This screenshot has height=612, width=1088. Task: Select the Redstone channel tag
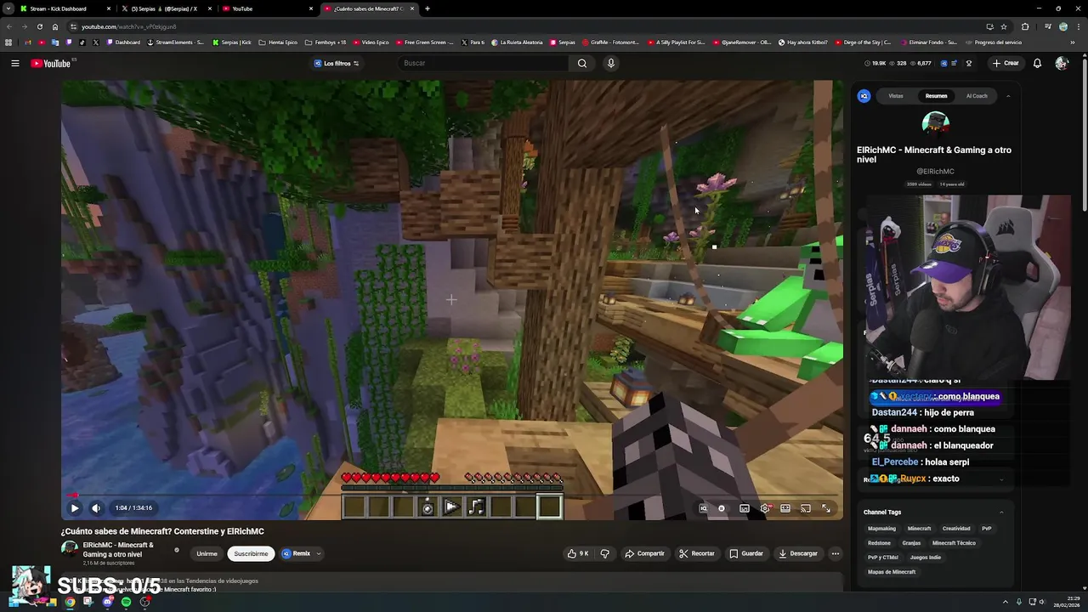[879, 543]
